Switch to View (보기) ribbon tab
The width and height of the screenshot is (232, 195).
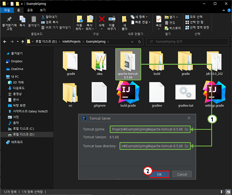43,10
